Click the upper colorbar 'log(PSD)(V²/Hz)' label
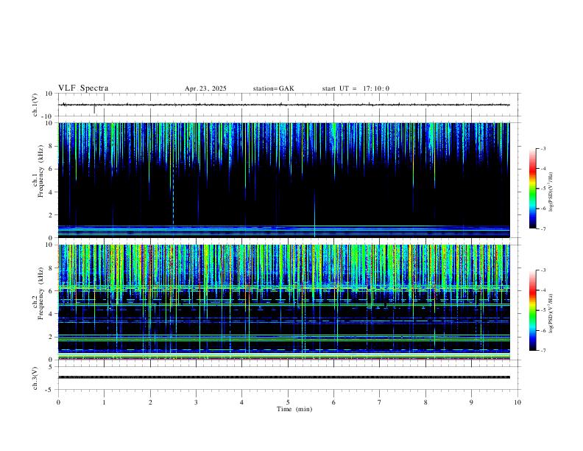Viewport: 583px width, 451px height. [x=551, y=192]
